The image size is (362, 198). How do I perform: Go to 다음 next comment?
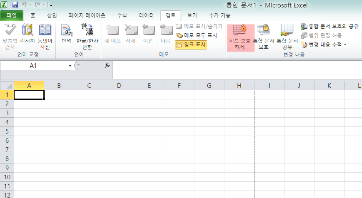point(166,34)
